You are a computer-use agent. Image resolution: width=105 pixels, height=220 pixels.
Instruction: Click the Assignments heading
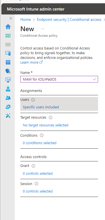tap(31, 91)
